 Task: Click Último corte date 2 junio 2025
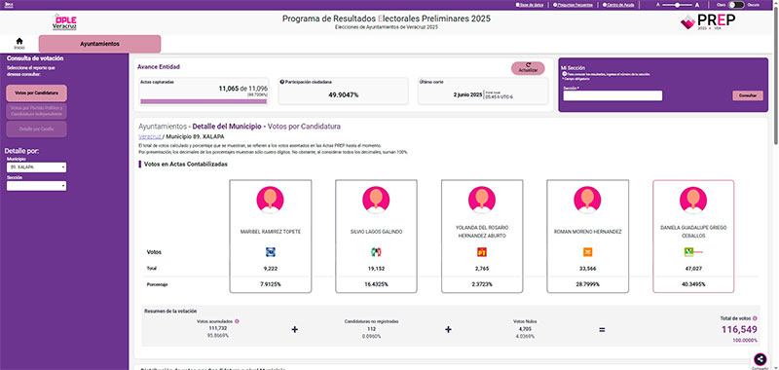click(467, 94)
